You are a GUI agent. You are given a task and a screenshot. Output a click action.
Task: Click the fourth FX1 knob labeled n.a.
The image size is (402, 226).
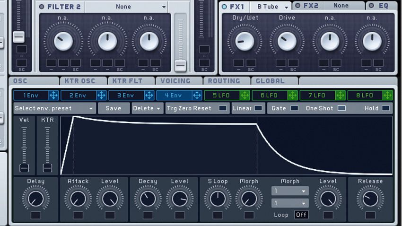pos(372,41)
